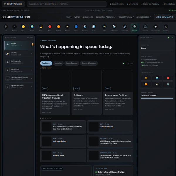Open Univerpedia link in top bar
176x176 pixels.
(x=132, y=4)
